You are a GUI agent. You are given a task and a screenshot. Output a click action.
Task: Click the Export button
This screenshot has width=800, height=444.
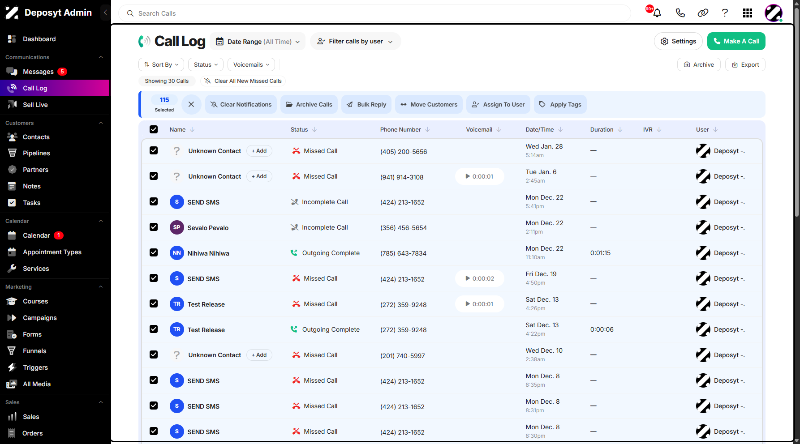[745, 64]
